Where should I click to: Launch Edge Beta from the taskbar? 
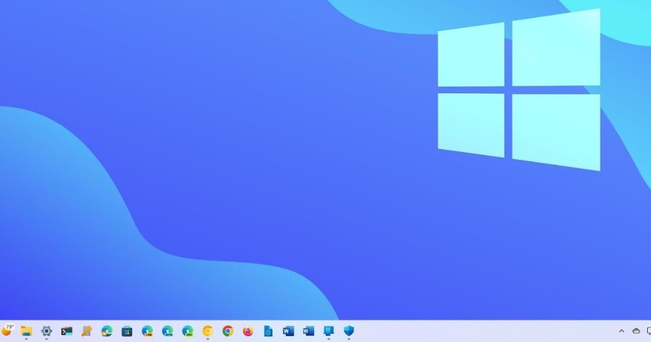167,331
